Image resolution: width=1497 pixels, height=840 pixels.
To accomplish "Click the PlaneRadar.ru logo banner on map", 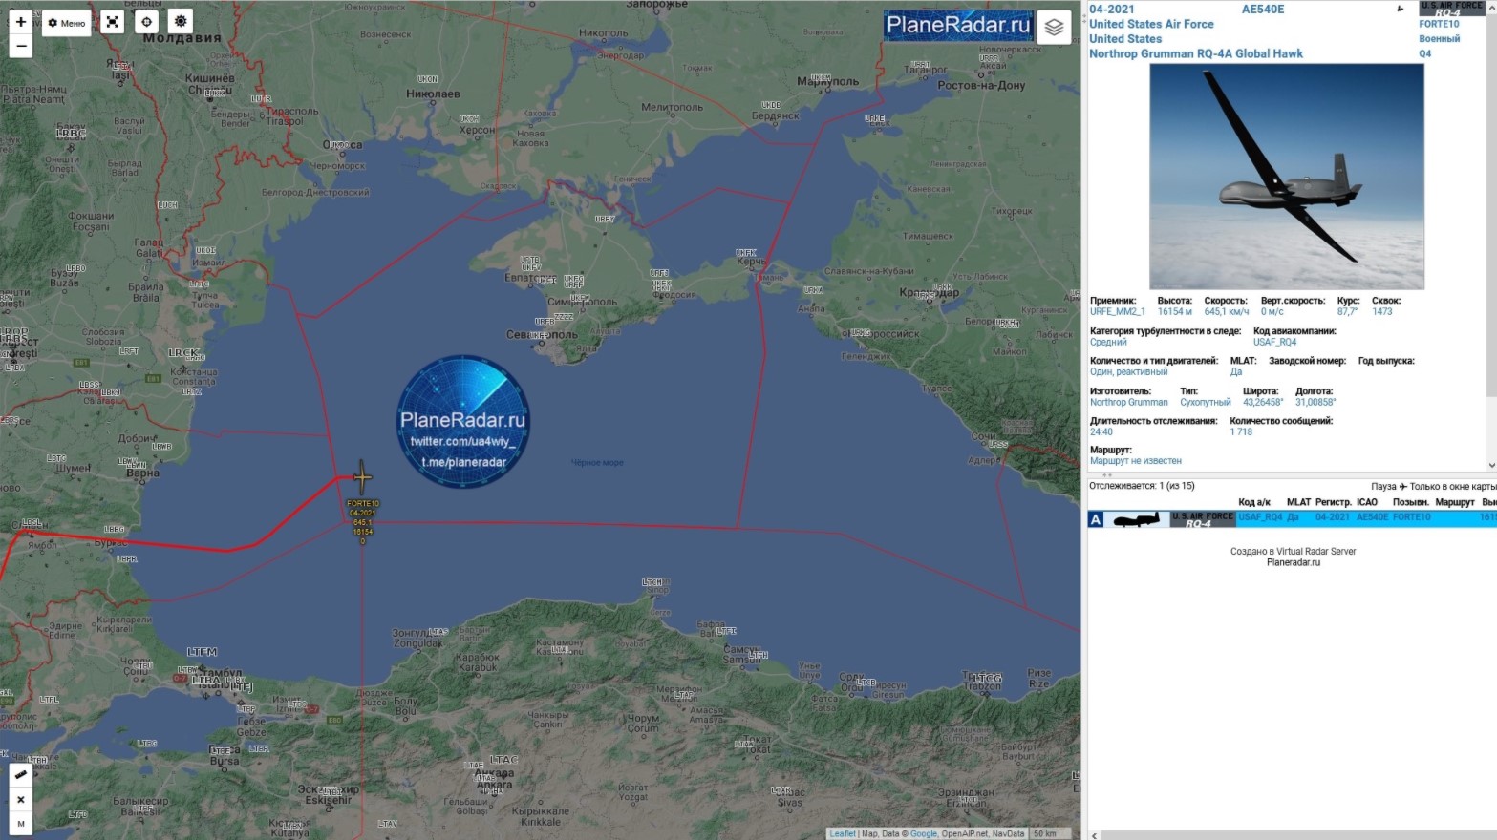I will click(958, 25).
